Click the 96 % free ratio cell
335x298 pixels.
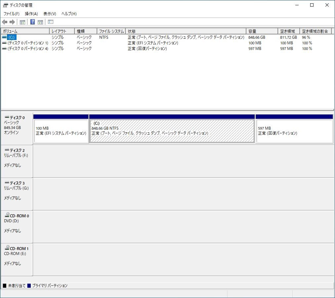pyautogui.click(x=306, y=37)
